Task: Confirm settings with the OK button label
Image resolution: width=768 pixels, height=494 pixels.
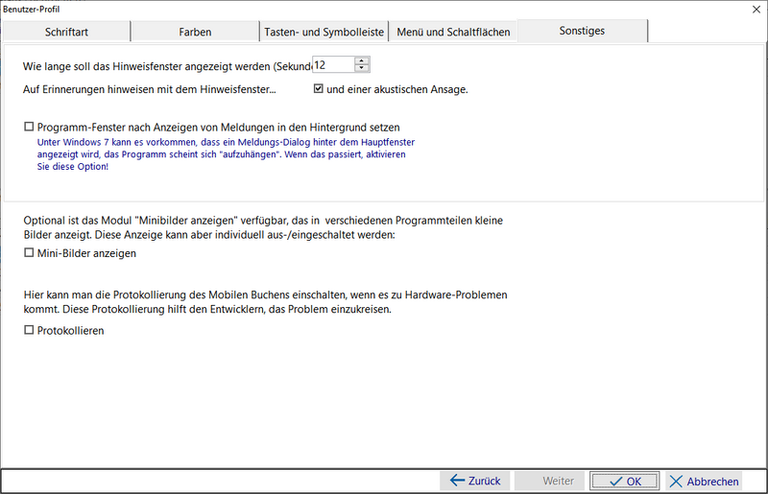Action: (635, 482)
